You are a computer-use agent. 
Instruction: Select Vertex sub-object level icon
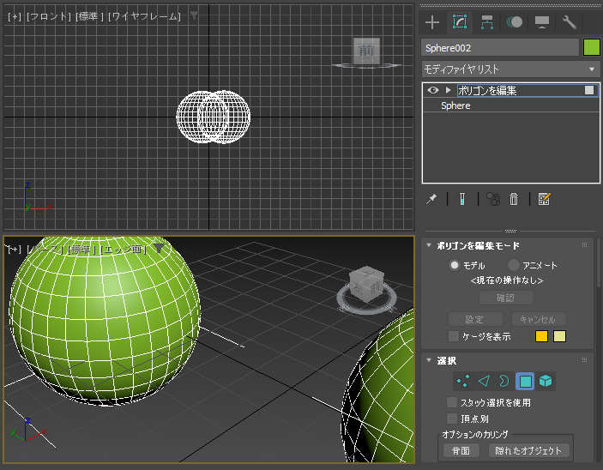coord(462,381)
